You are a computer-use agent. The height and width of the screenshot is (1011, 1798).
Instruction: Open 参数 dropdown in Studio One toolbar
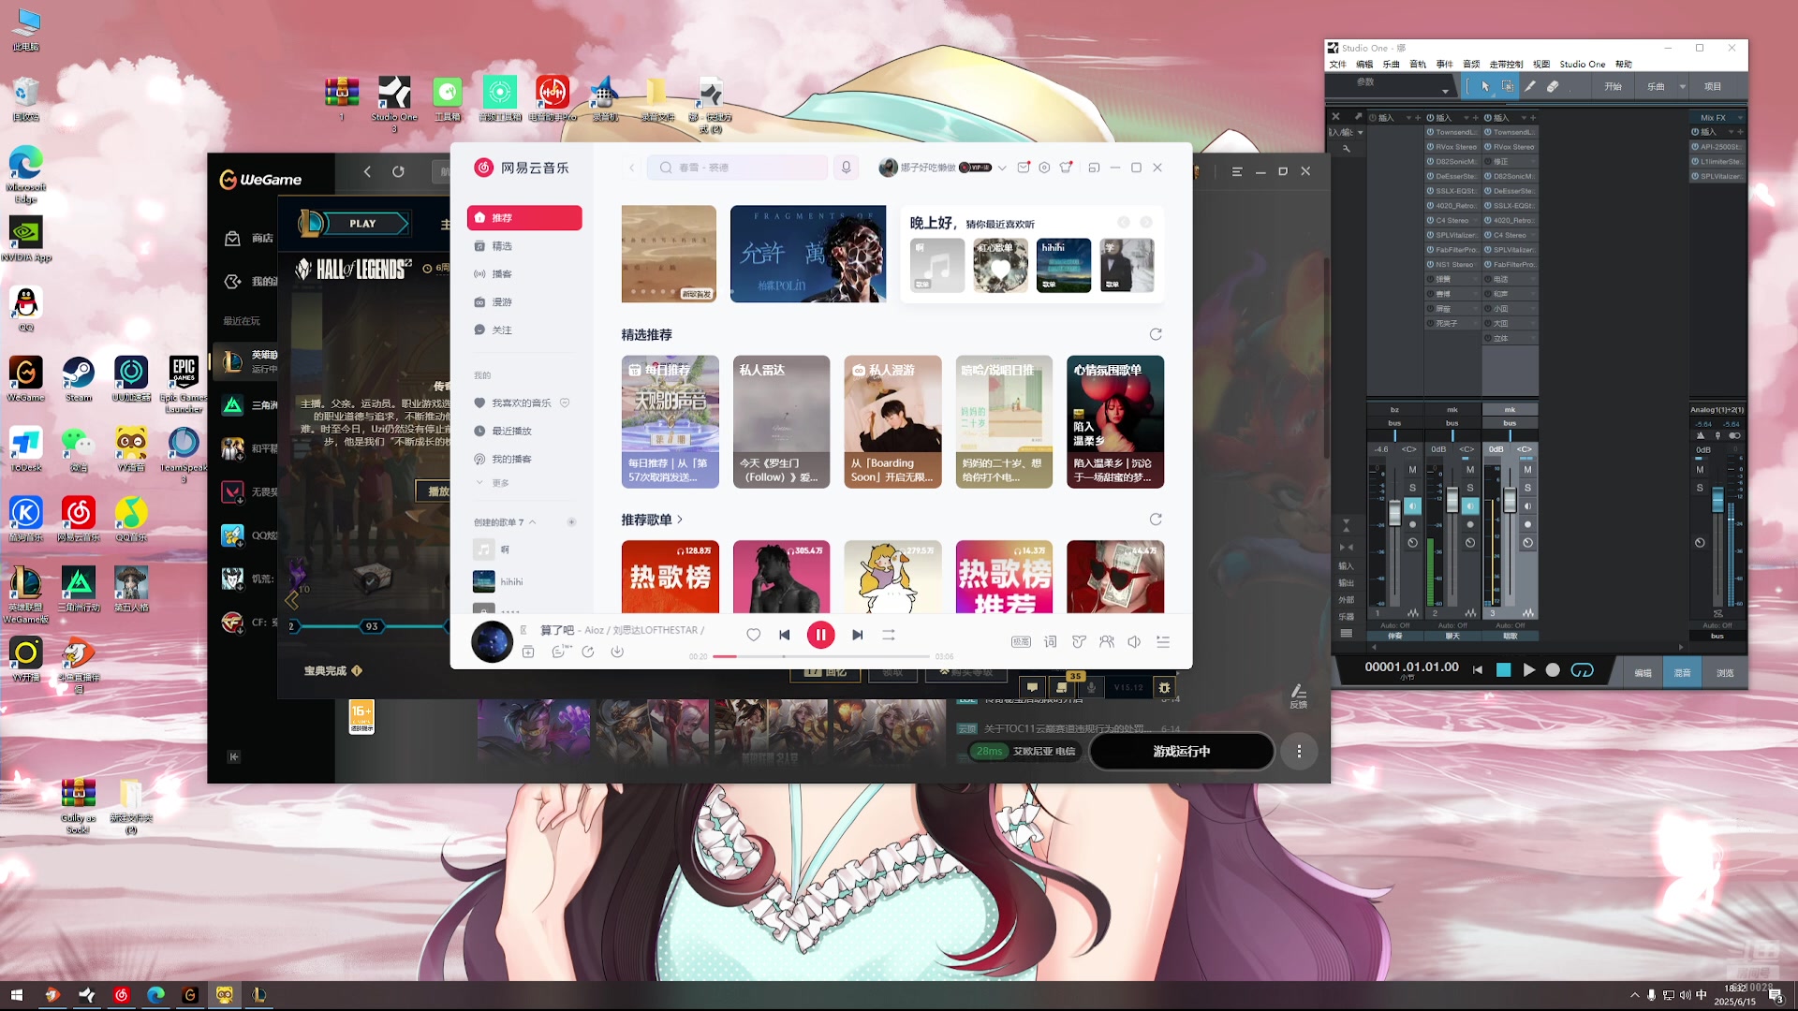pos(1445,91)
